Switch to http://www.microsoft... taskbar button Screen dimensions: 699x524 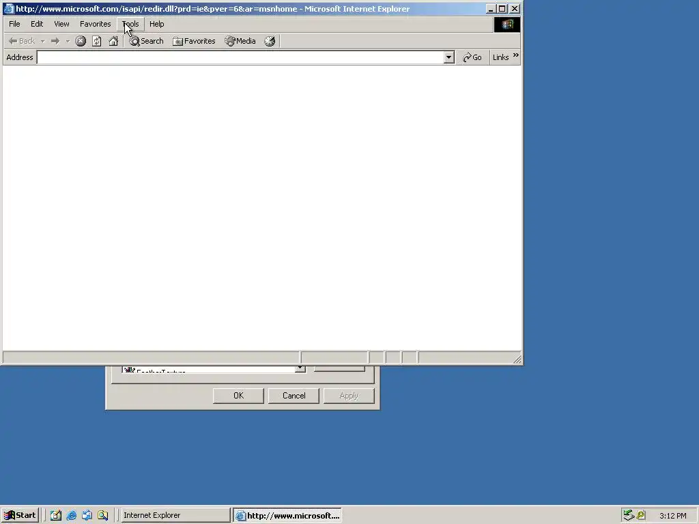pos(287,516)
